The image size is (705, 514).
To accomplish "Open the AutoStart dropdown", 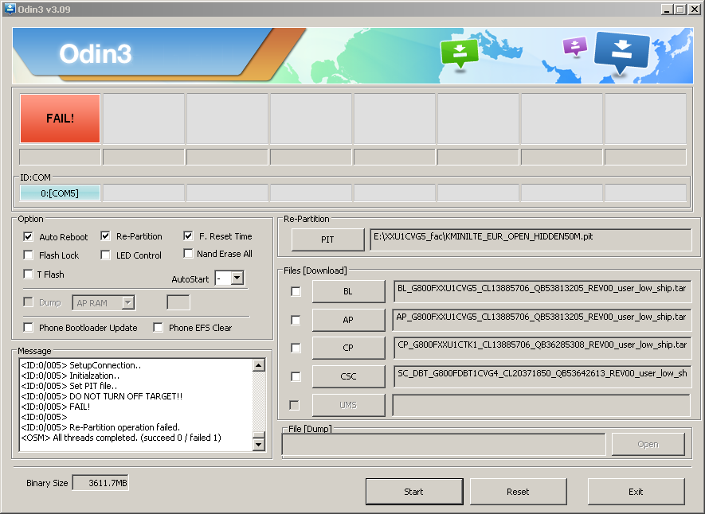I will [237, 278].
